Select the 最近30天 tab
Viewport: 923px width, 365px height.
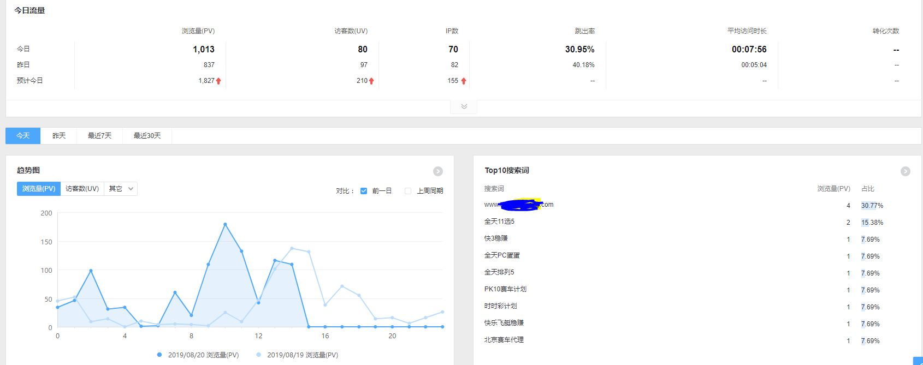(x=147, y=136)
